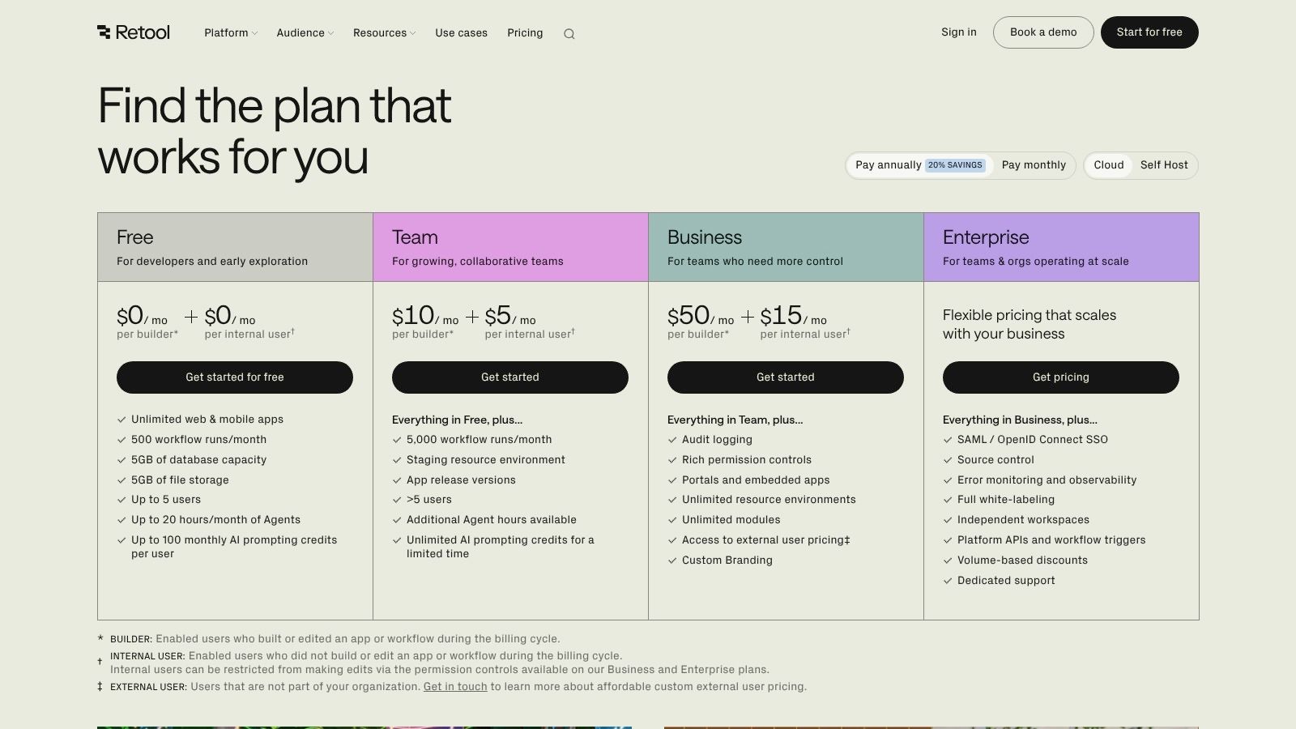Open the Use cases page
The width and height of the screenshot is (1296, 729).
(x=461, y=32)
